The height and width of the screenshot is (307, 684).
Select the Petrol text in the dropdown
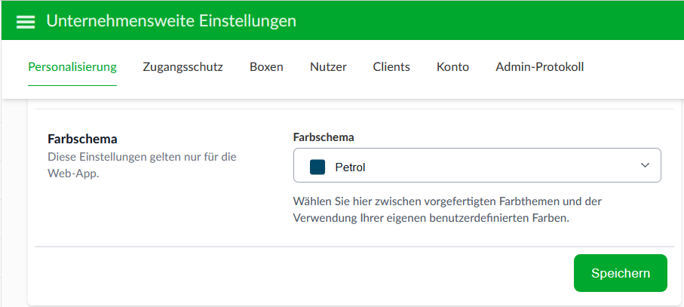tap(350, 167)
